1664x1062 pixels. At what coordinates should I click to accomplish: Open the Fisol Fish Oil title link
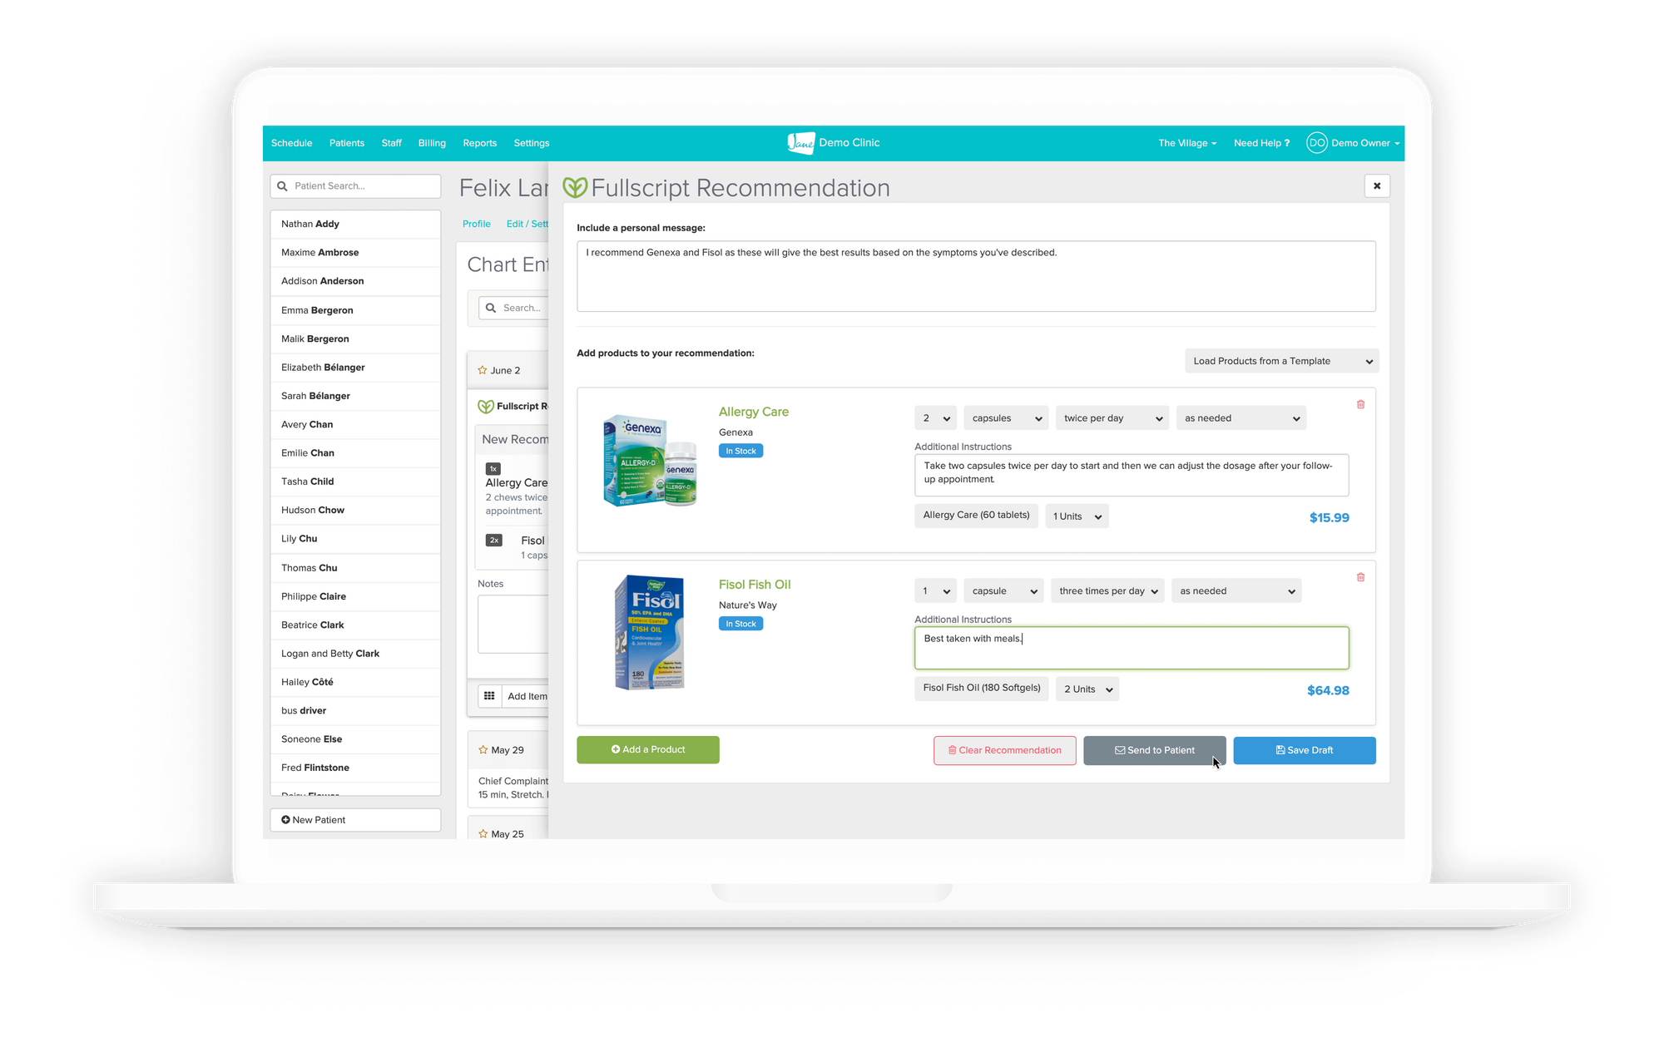(x=755, y=585)
